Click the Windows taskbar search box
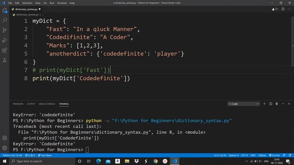The width and height of the screenshot is (294, 165). coord(42,161)
